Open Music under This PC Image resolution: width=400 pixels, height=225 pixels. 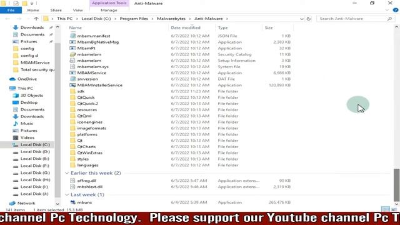click(27, 124)
